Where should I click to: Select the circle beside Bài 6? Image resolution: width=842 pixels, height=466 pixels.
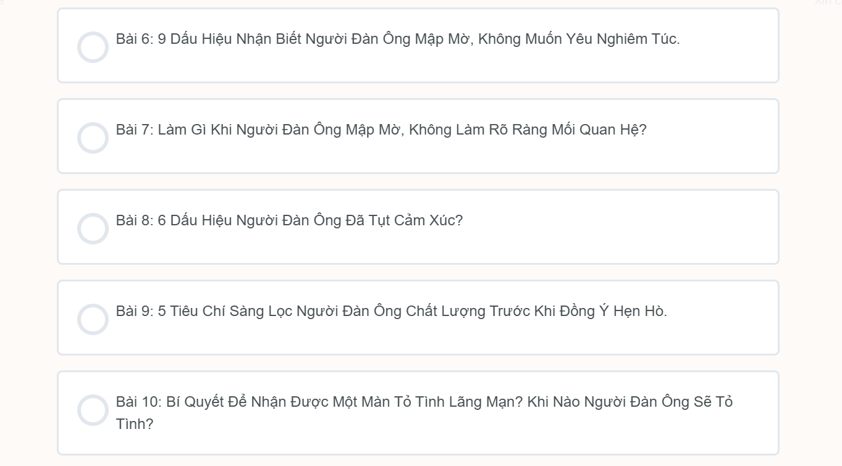point(93,47)
